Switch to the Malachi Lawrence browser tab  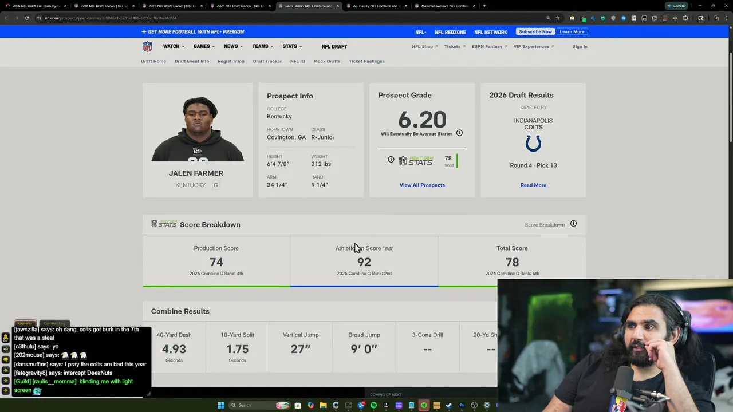(x=446, y=6)
